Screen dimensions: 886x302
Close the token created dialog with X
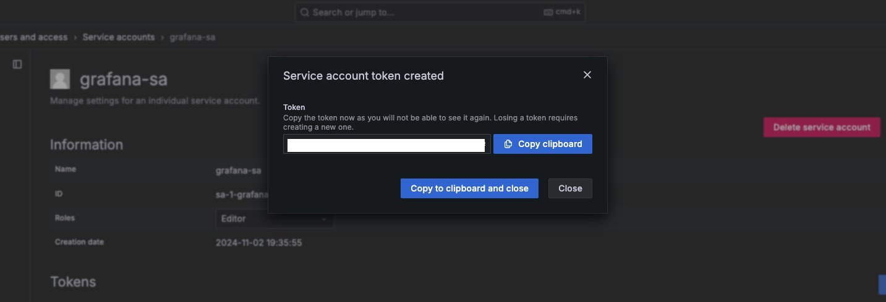click(x=587, y=75)
